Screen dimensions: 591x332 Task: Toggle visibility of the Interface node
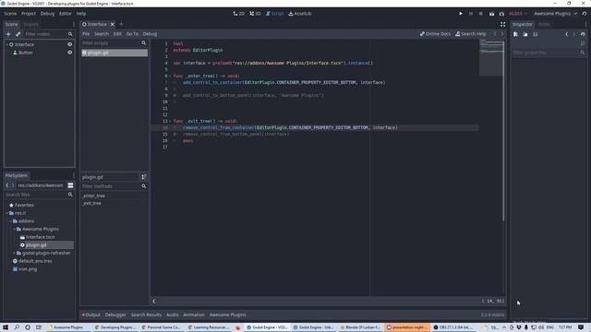pos(70,44)
